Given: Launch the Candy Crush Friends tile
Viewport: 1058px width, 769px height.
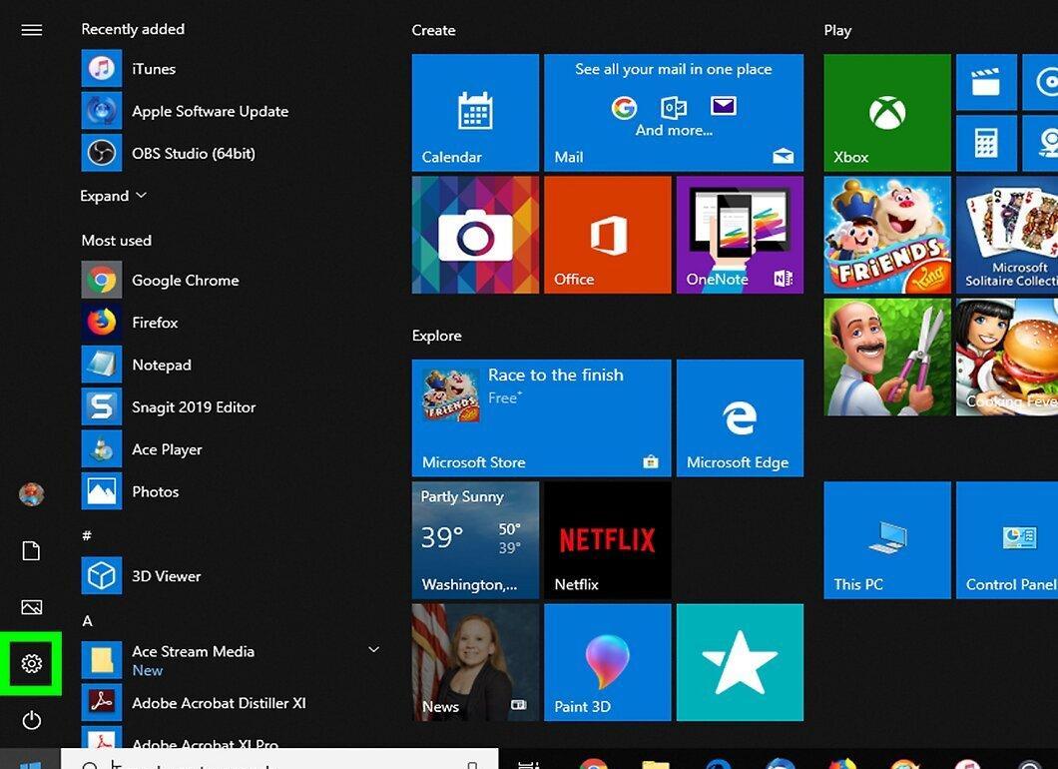Looking at the screenshot, I should point(886,235).
